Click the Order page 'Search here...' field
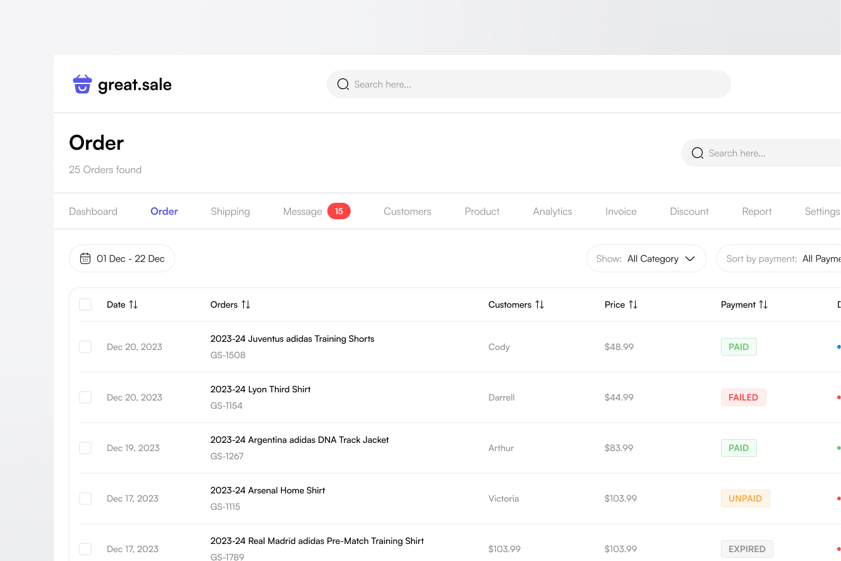841x561 pixels. point(761,153)
